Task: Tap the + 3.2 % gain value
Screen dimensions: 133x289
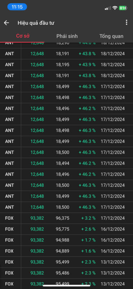Action: pyautogui.click(x=88, y=218)
